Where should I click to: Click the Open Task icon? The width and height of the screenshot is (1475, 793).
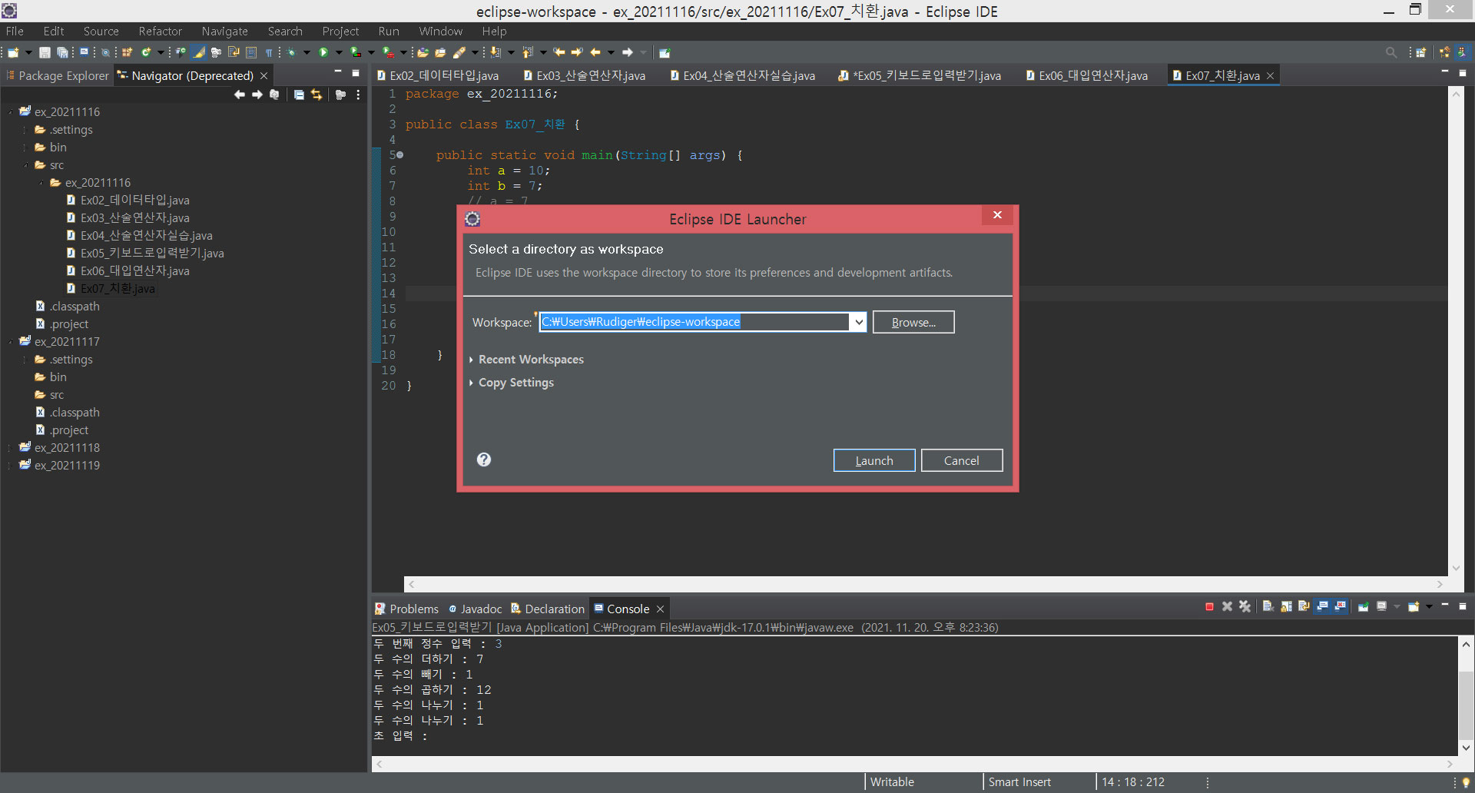point(440,52)
